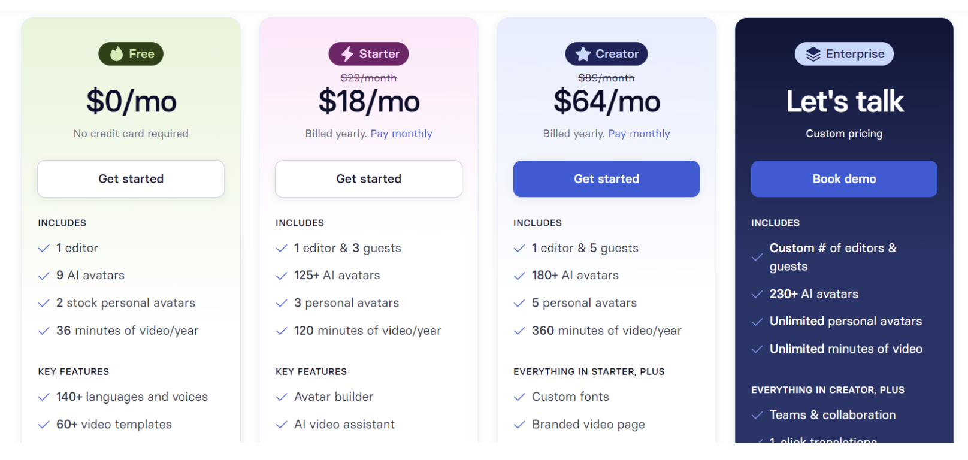
Task: Select the Starter plan badge
Action: point(368,54)
